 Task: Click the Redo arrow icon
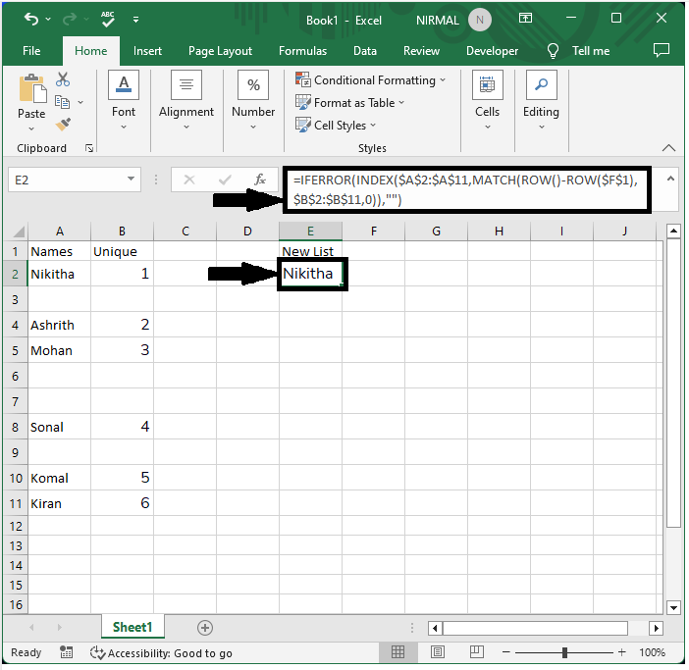tap(70, 19)
